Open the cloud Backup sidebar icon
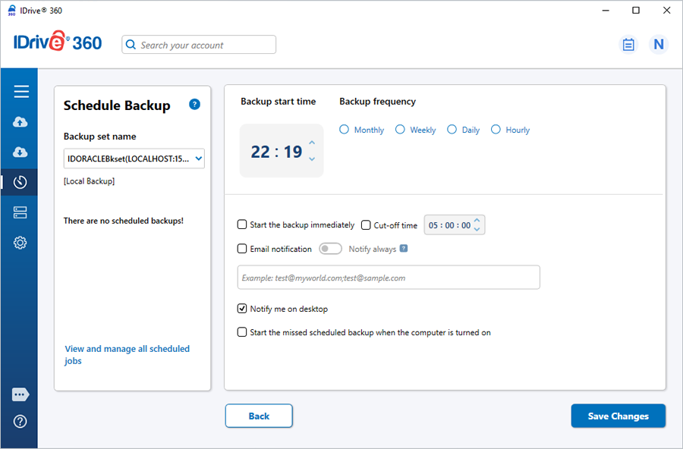683x449 pixels. [x=20, y=122]
